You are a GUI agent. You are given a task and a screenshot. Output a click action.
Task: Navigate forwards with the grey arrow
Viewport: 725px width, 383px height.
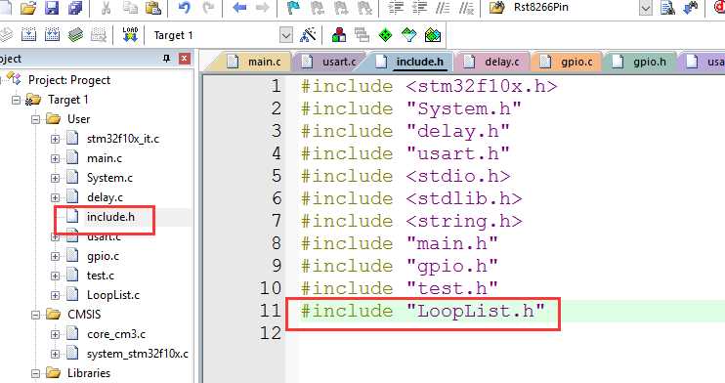263,8
